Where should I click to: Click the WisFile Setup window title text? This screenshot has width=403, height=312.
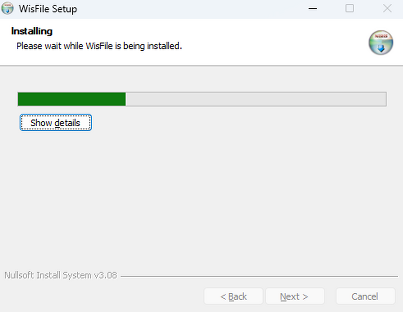(x=48, y=9)
